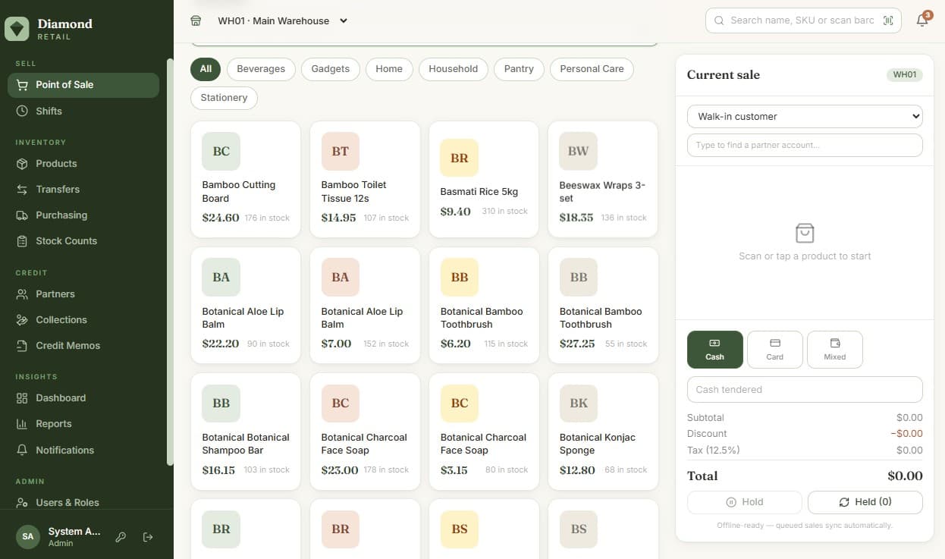This screenshot has height=559, width=945.
Task: Click the sign-out icon beside System Admin
Action: 148,537
